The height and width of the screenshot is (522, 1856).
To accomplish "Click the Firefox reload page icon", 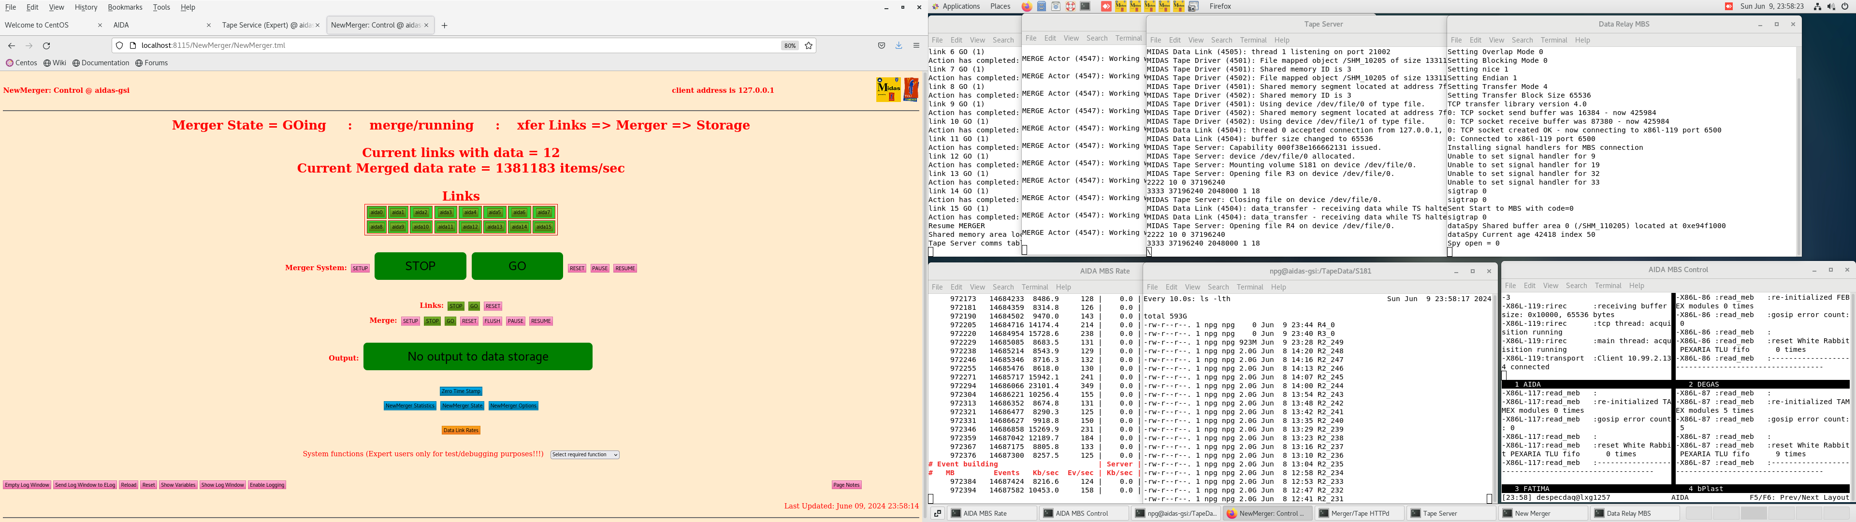I will pos(47,45).
